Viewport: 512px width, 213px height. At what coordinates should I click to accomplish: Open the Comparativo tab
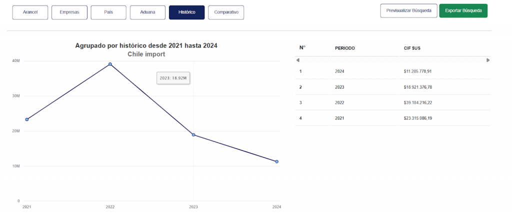pos(226,12)
